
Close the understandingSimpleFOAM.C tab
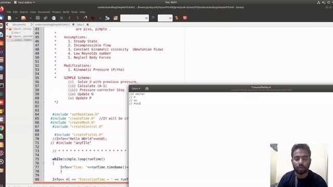(73, 24)
